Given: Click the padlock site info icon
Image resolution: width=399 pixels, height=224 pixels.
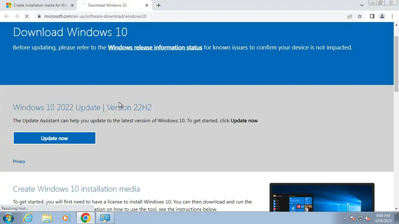Looking at the screenshot, I should pyautogui.click(x=39, y=16).
